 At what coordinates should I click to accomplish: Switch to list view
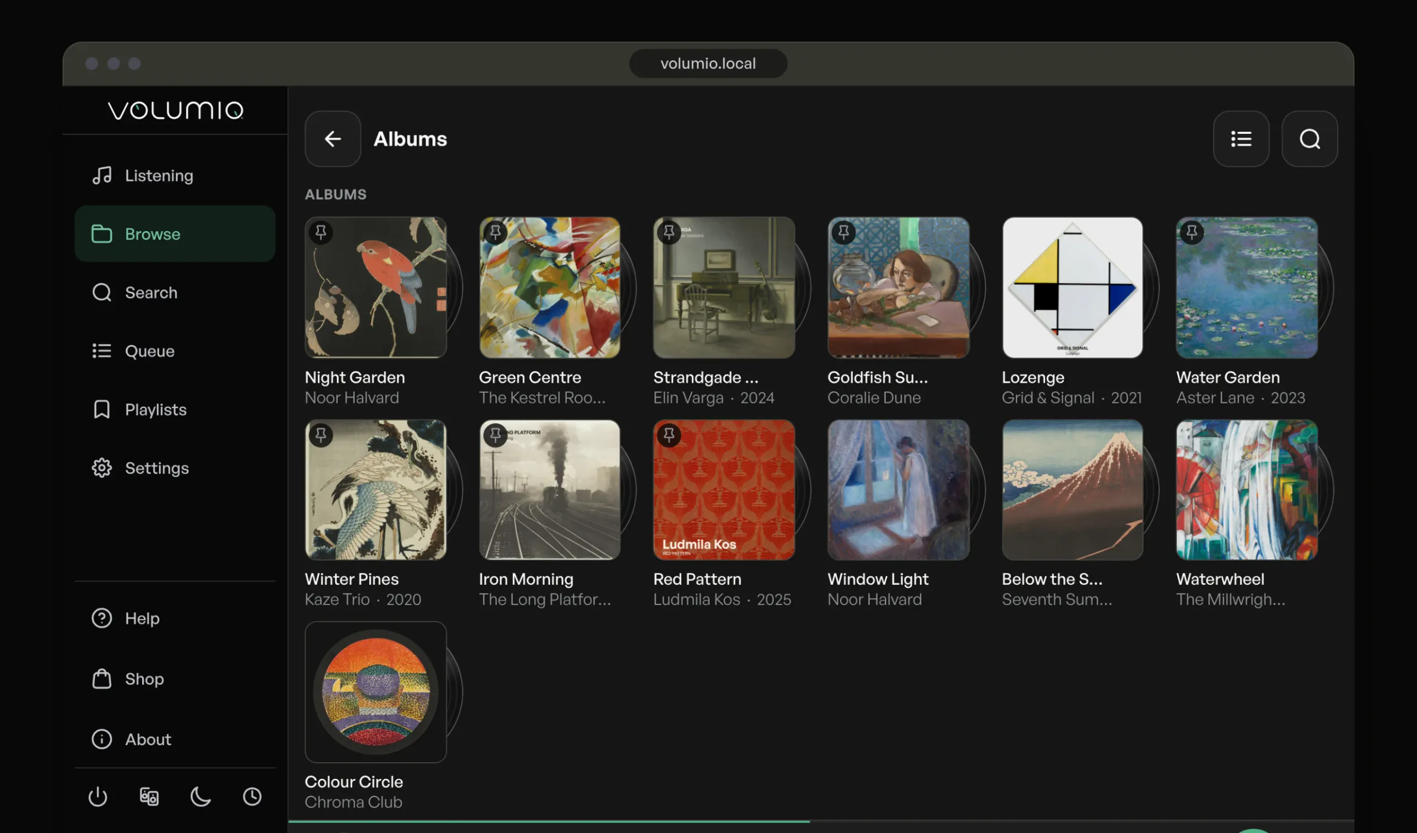pos(1241,138)
